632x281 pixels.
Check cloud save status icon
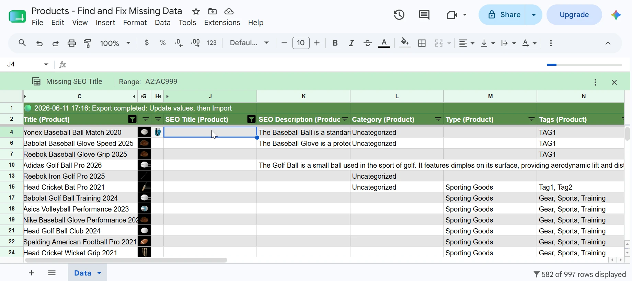coord(229,12)
